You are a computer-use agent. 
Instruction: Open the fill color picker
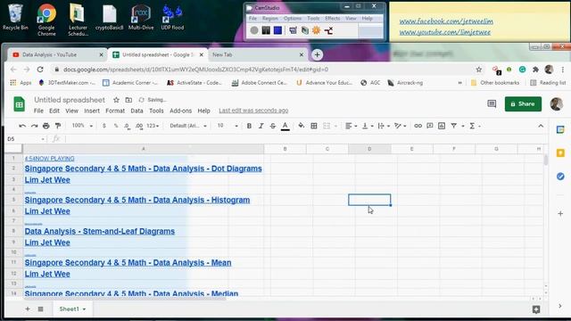(x=302, y=126)
